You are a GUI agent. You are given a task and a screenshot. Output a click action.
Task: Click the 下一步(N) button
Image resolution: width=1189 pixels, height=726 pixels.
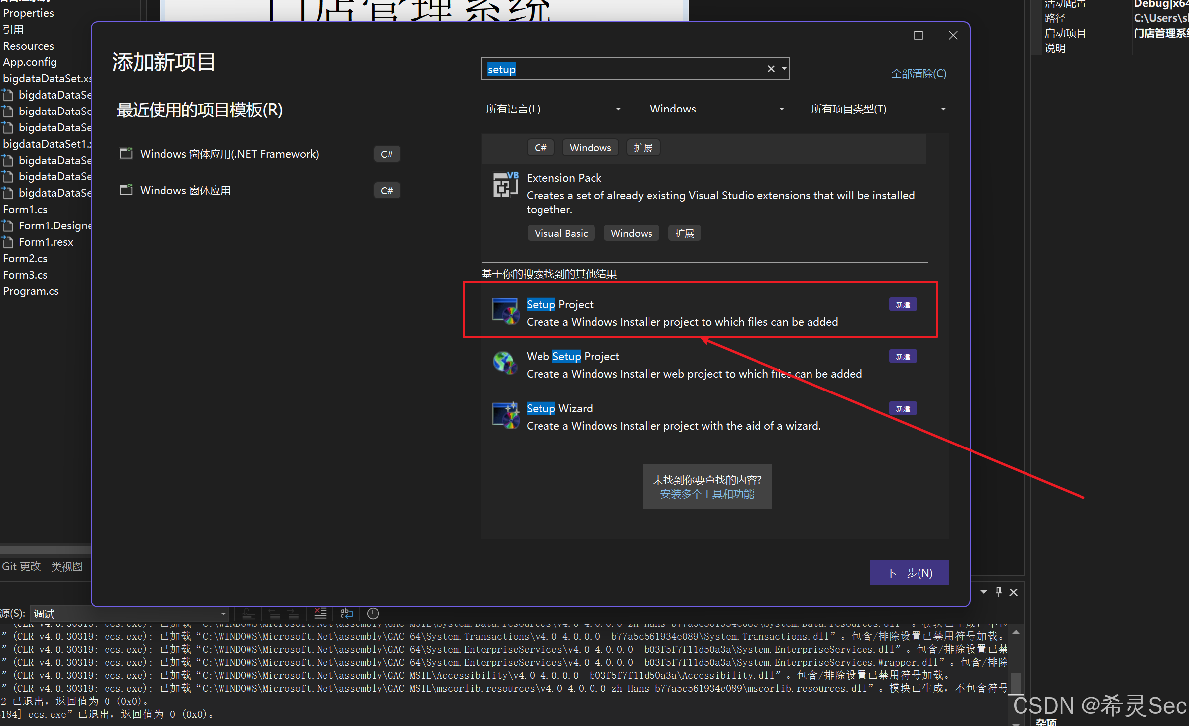pos(909,573)
